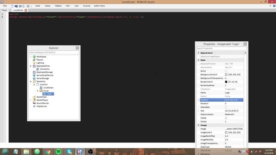Toggle the Selectable checkbox in Properties

pyautogui.click(x=226, y=107)
